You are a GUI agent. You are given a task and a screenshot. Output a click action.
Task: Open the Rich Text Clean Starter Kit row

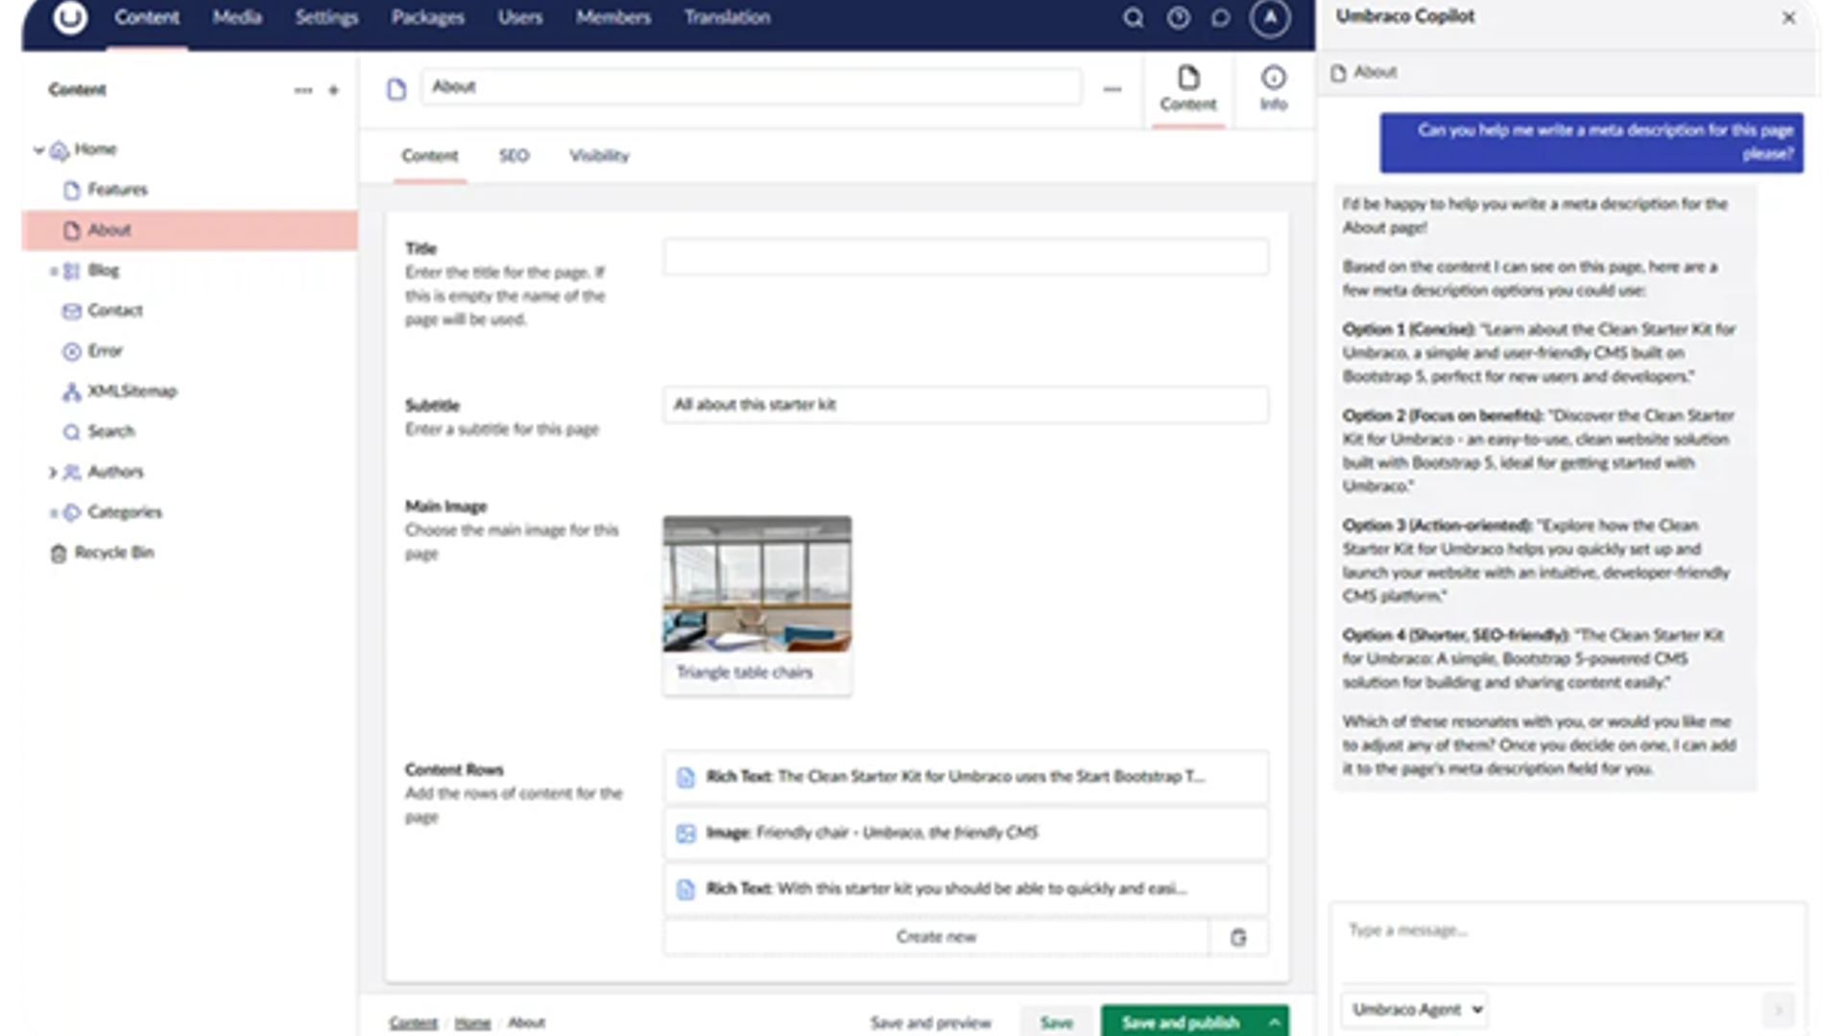[966, 777]
